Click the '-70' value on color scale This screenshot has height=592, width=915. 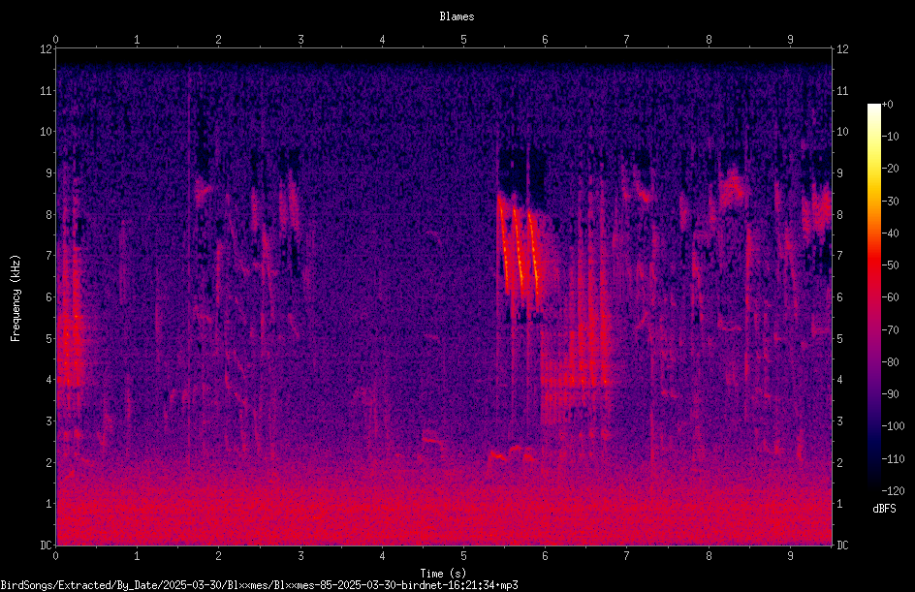tap(890, 330)
